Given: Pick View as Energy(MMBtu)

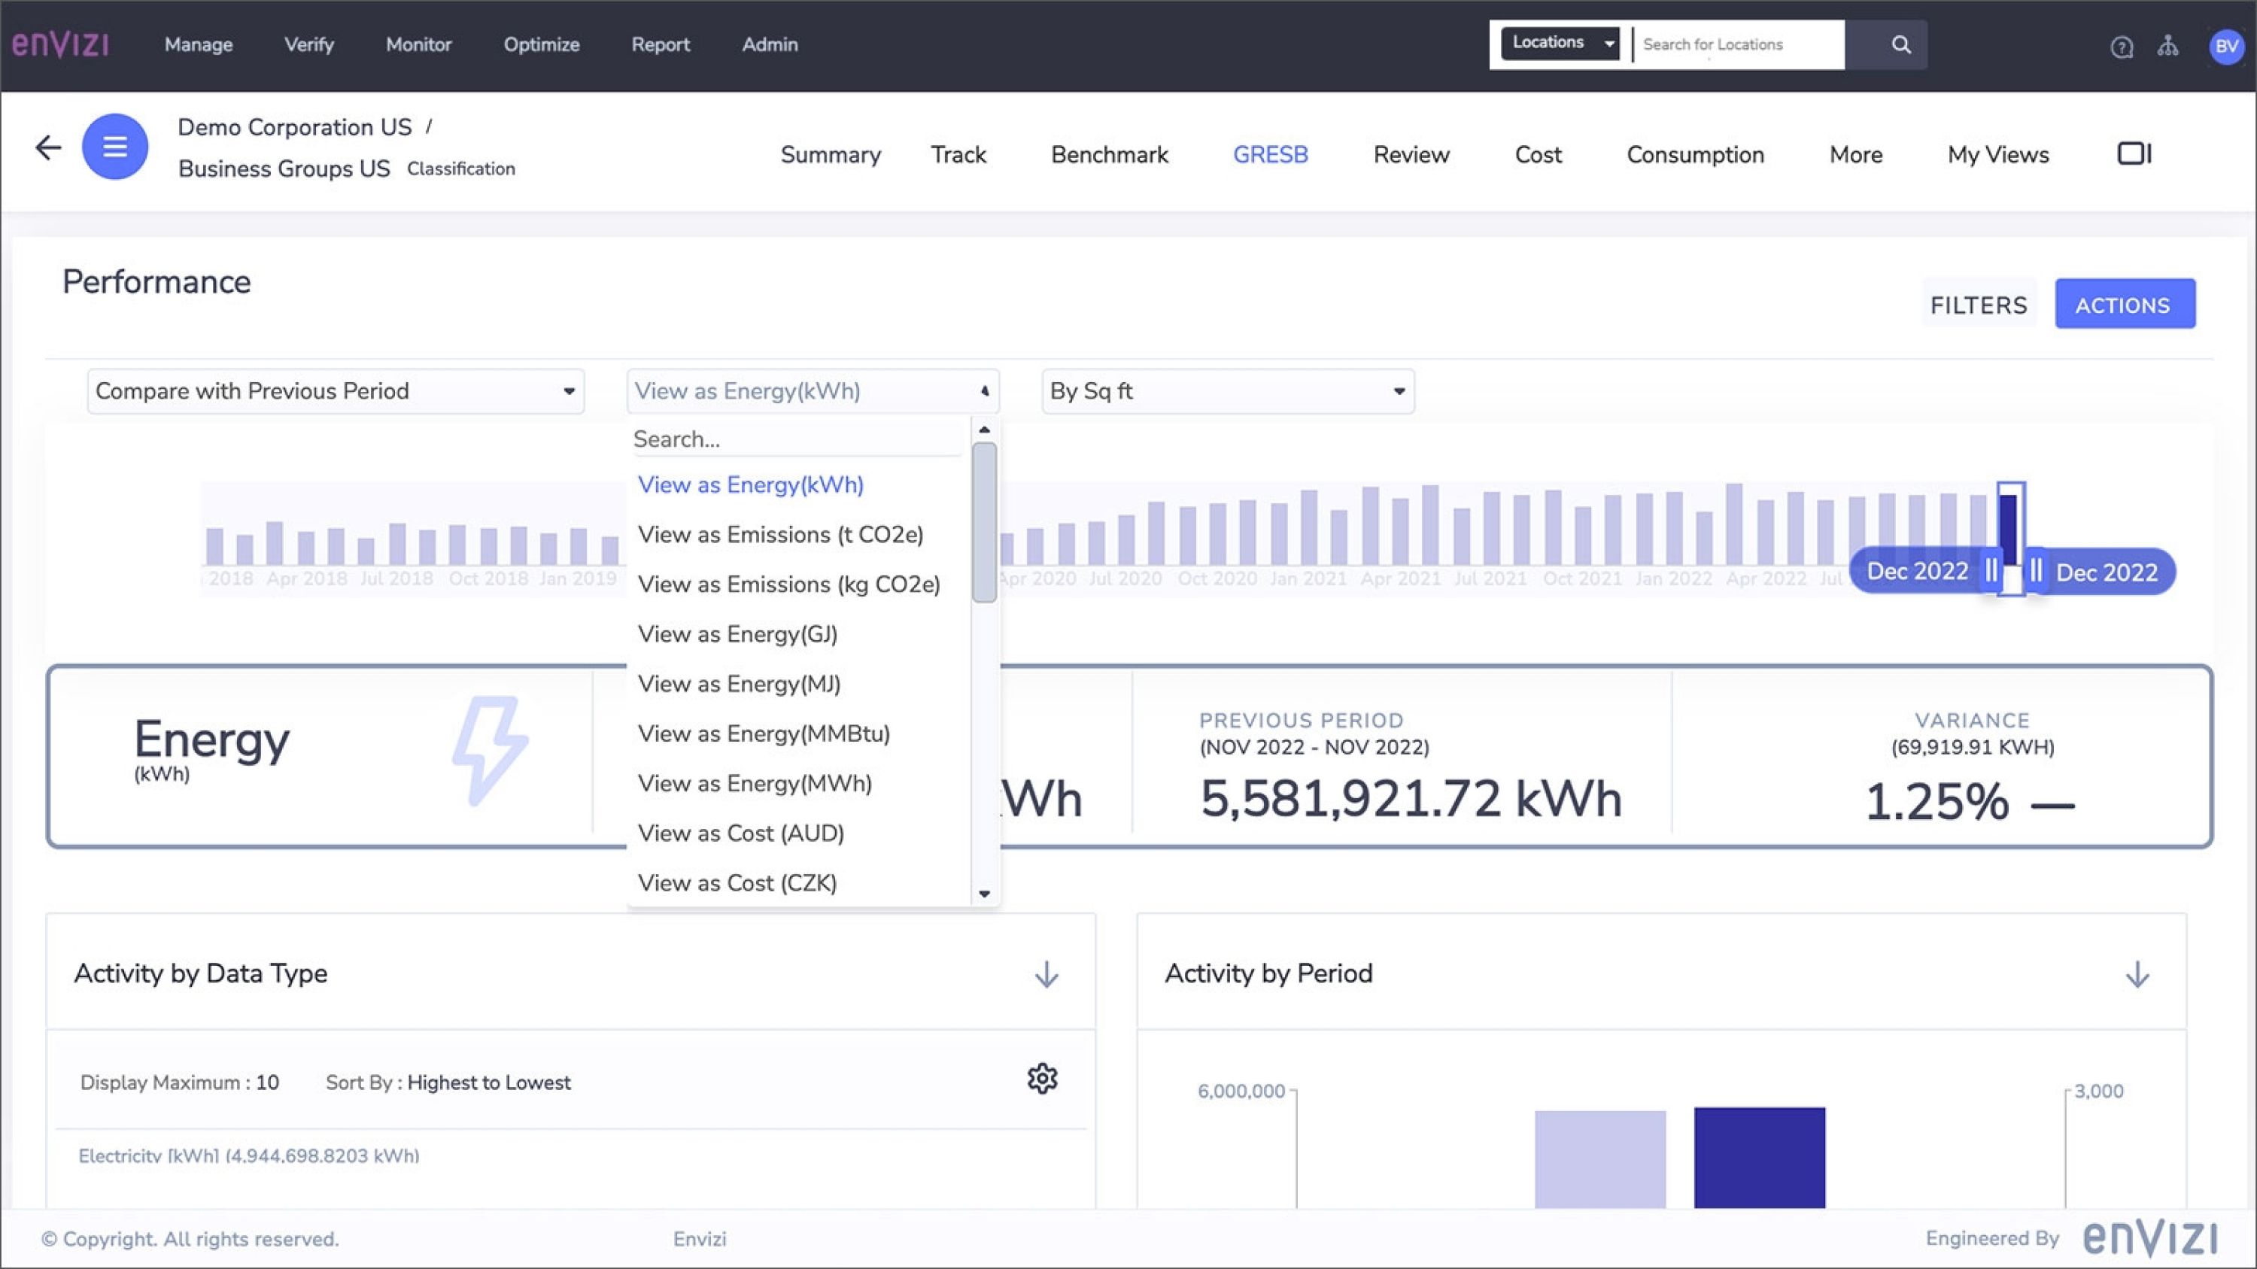Looking at the screenshot, I should [x=764, y=734].
